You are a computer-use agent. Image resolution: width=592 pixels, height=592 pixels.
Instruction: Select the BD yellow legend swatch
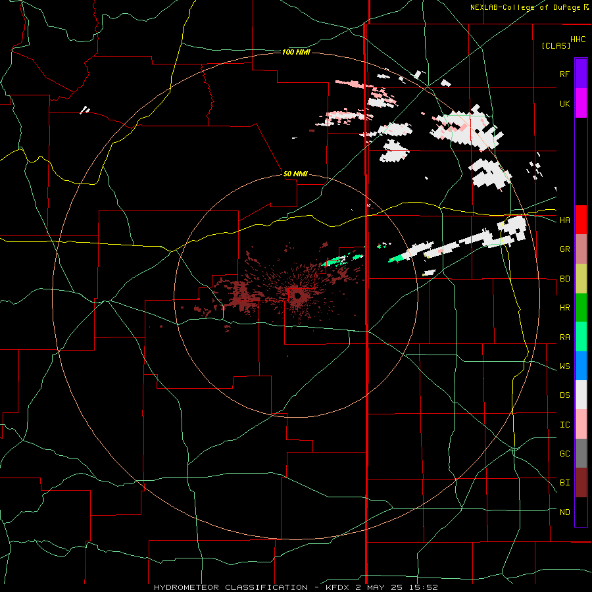click(x=581, y=278)
